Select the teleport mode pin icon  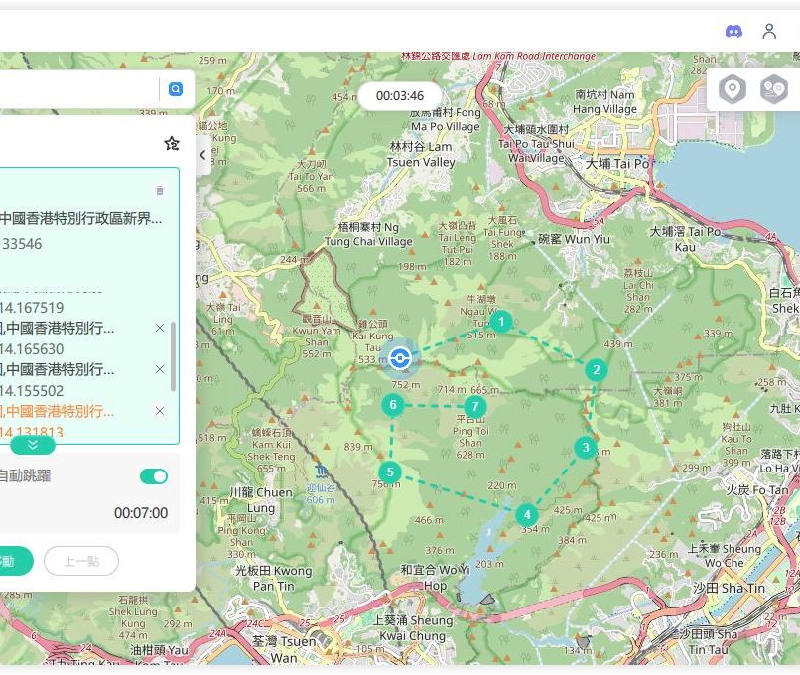[733, 89]
